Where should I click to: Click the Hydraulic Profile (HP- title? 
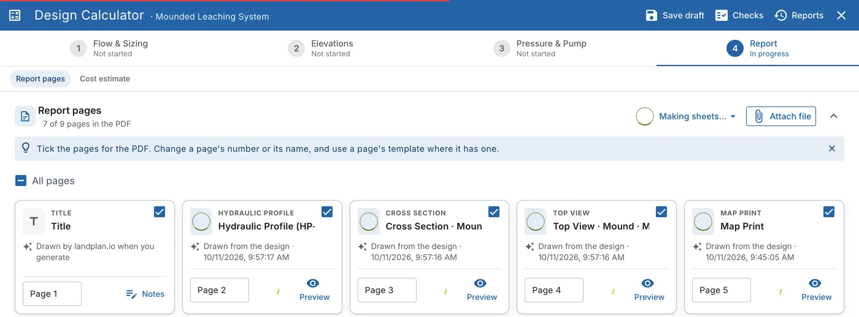pyautogui.click(x=266, y=226)
